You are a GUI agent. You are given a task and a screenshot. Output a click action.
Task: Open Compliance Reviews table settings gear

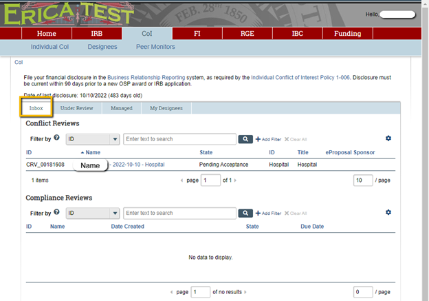click(x=388, y=212)
